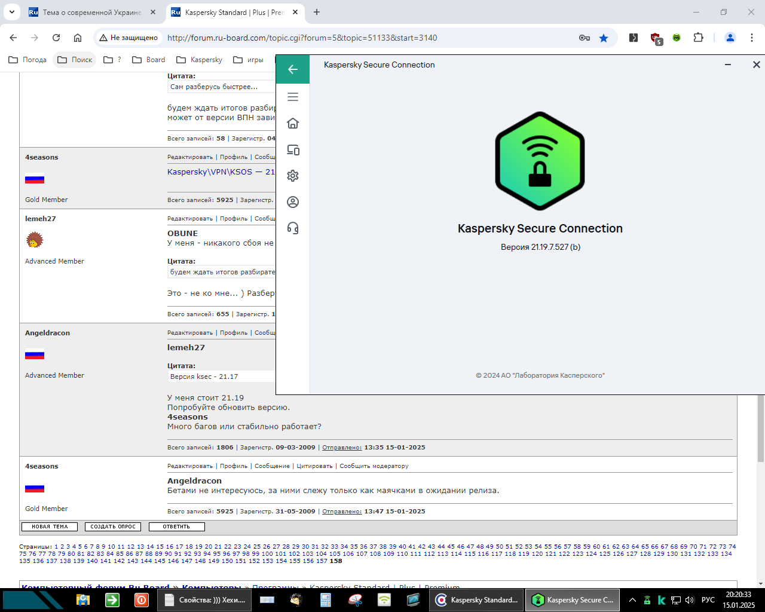Click the Kaspersky K icon in system tray
The width and height of the screenshot is (765, 612).
pyautogui.click(x=662, y=600)
